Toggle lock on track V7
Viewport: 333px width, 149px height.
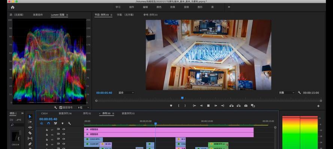coord(47,129)
